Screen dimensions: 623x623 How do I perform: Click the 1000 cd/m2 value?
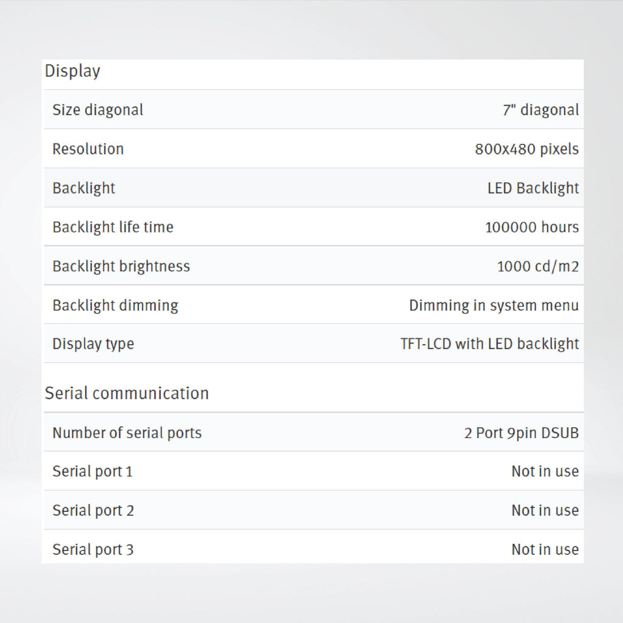click(538, 266)
